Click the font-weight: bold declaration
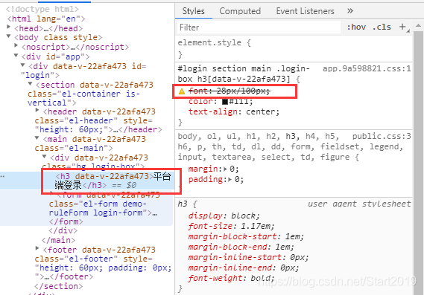This screenshot has height=295, width=424. click(x=231, y=278)
